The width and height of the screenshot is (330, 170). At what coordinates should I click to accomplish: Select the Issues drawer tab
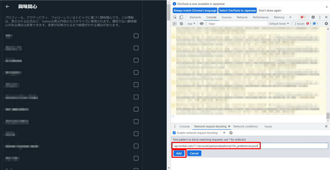point(268,126)
